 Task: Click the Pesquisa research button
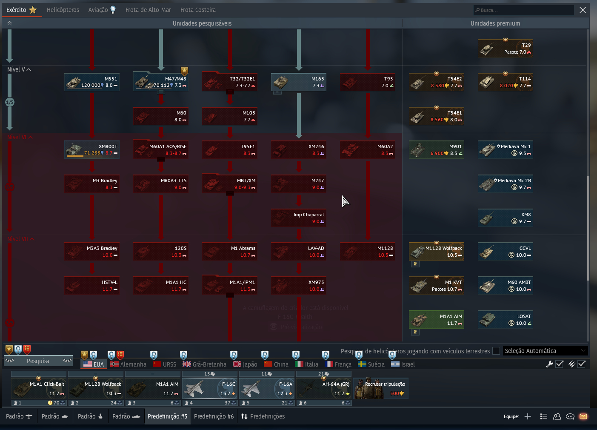click(38, 361)
